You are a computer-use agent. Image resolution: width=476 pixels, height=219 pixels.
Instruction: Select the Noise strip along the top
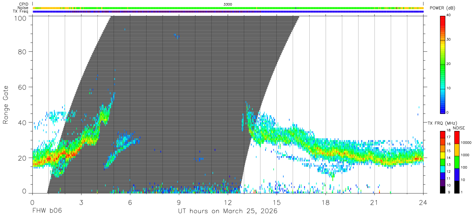[x=228, y=8]
